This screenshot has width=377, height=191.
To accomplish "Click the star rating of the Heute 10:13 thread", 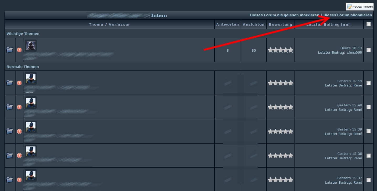I will (x=281, y=50).
